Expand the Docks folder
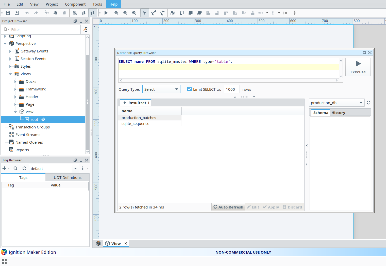Image resolution: width=386 pixels, height=266 pixels. (15, 82)
